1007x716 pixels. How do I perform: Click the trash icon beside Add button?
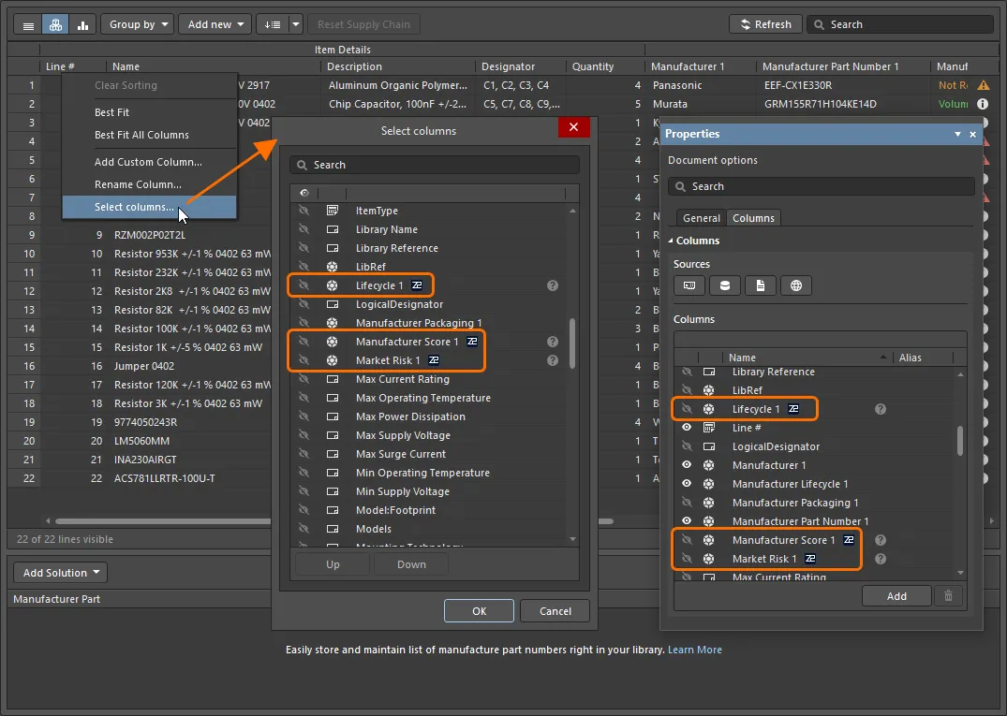point(948,596)
